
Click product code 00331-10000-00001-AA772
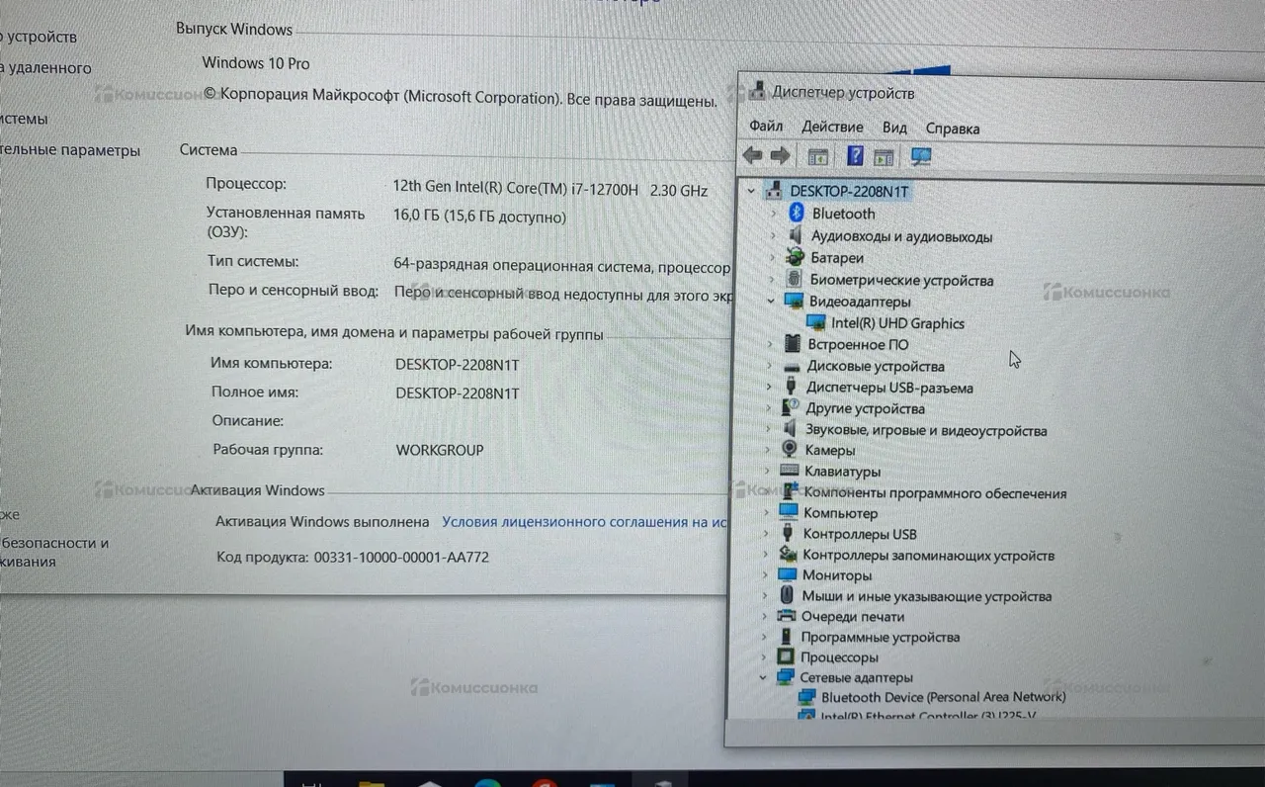pos(401,558)
